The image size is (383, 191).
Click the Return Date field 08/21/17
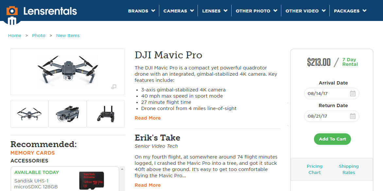331,116
